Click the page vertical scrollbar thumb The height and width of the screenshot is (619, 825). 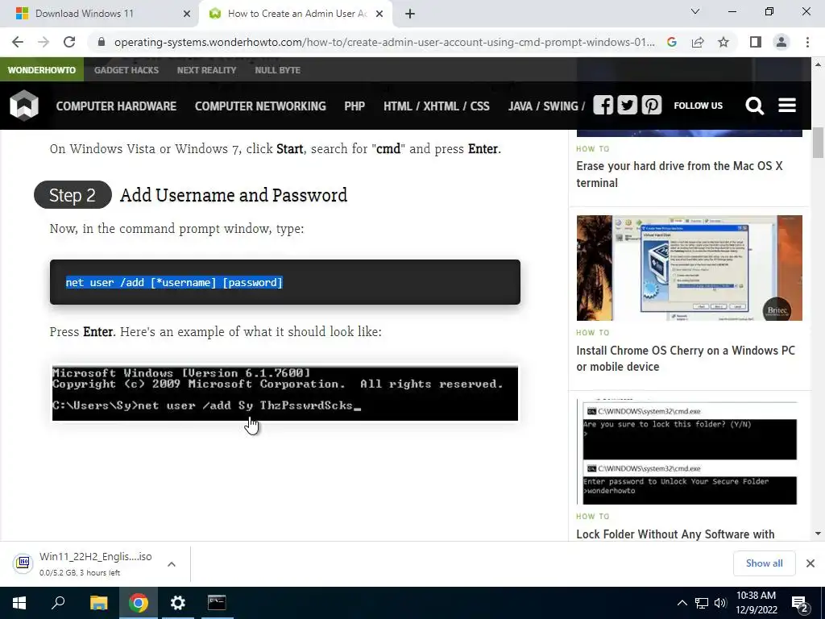pyautogui.click(x=818, y=142)
